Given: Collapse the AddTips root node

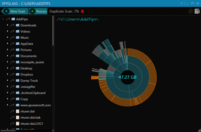Looking at the screenshot, I should [3, 19].
